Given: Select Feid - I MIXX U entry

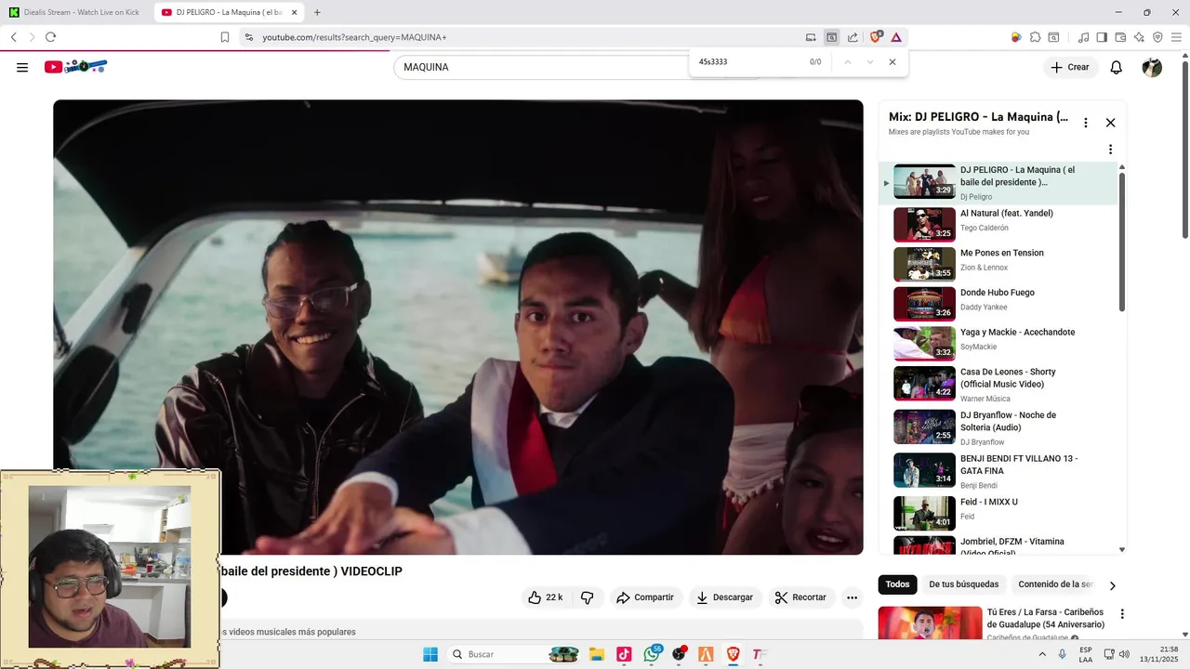Looking at the screenshot, I should click(999, 513).
